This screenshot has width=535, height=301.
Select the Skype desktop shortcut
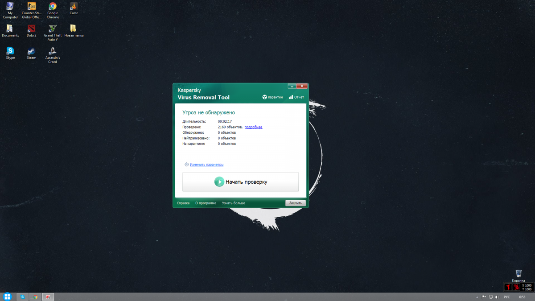tap(10, 53)
